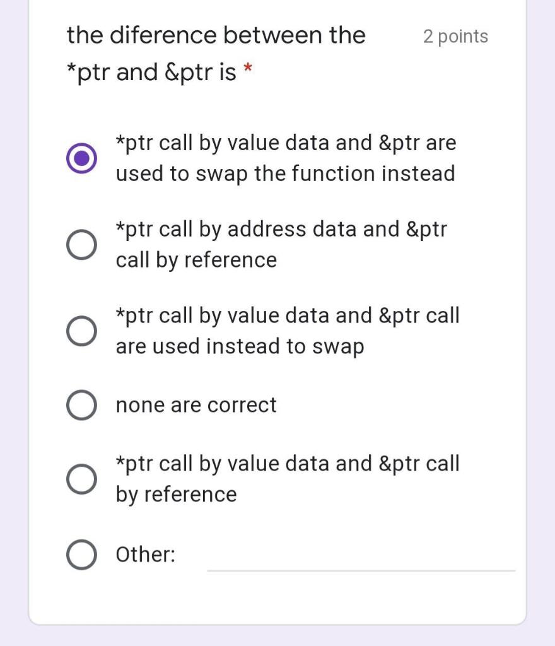Viewport: 555px width, 646px height.
Task: Choose '*ptr call by address data and &ptr call by reference'
Action: [81, 244]
